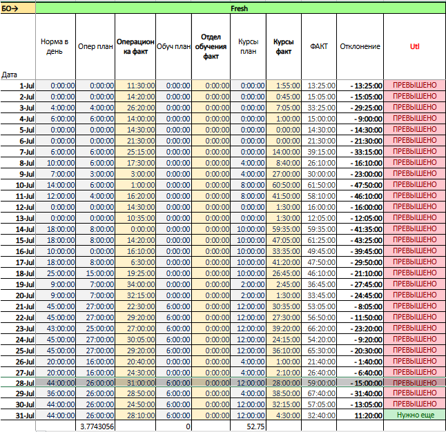Select the Обуч план column header

(x=173, y=47)
